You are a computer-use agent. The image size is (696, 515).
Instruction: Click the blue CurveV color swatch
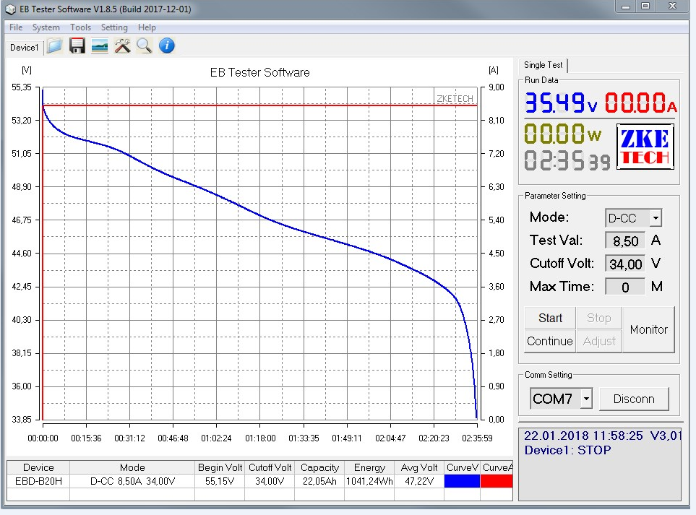click(462, 481)
